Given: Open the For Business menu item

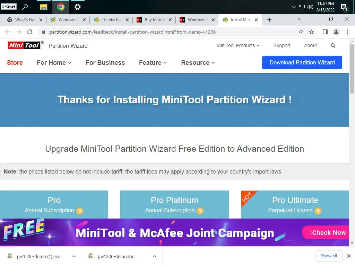Looking at the screenshot, I should [x=105, y=63].
